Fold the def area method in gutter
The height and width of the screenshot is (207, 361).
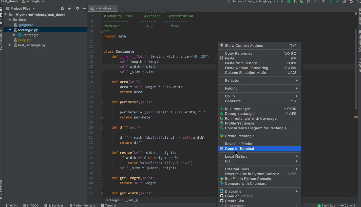click(x=102, y=82)
